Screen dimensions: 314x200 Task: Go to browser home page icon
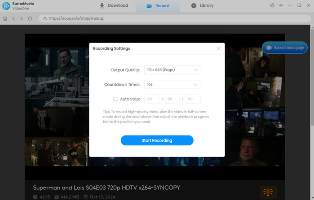[5, 18]
